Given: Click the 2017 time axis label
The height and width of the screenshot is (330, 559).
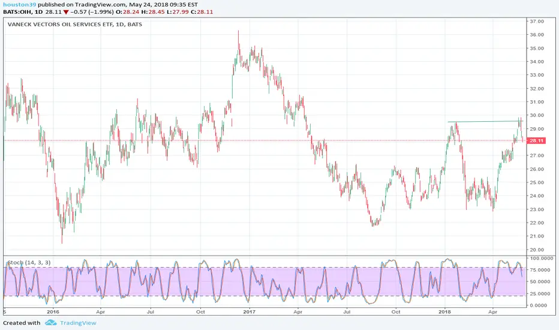Looking at the screenshot, I should [x=249, y=312].
